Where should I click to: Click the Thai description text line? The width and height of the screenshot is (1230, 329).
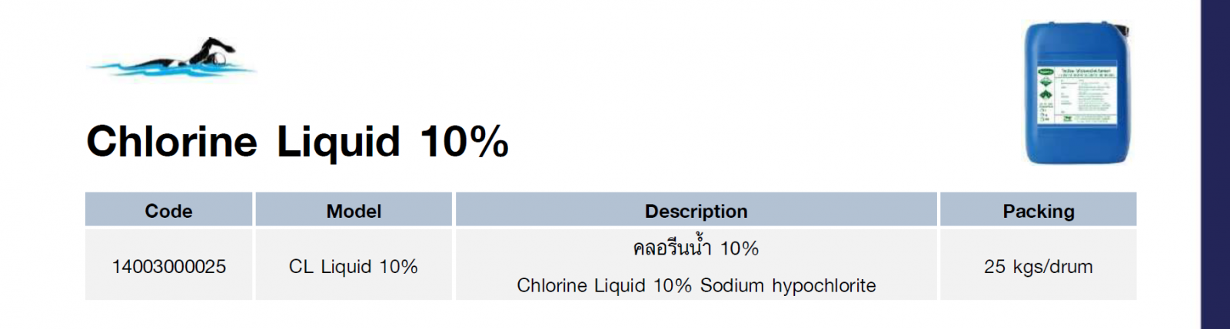click(x=696, y=248)
